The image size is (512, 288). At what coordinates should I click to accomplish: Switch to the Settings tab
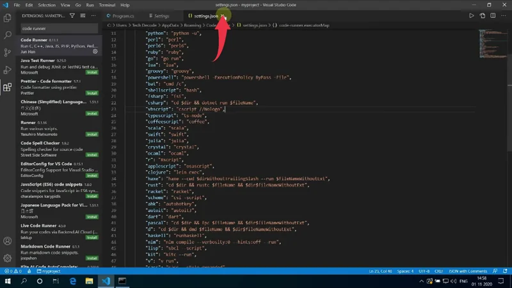[x=161, y=15]
